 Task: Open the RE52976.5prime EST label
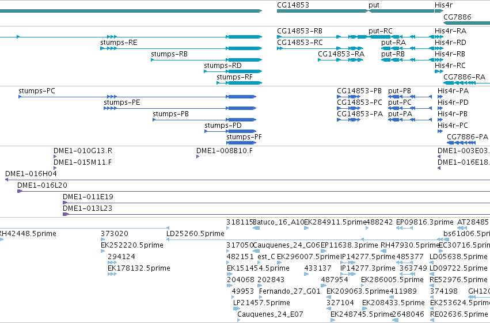click(x=458, y=280)
